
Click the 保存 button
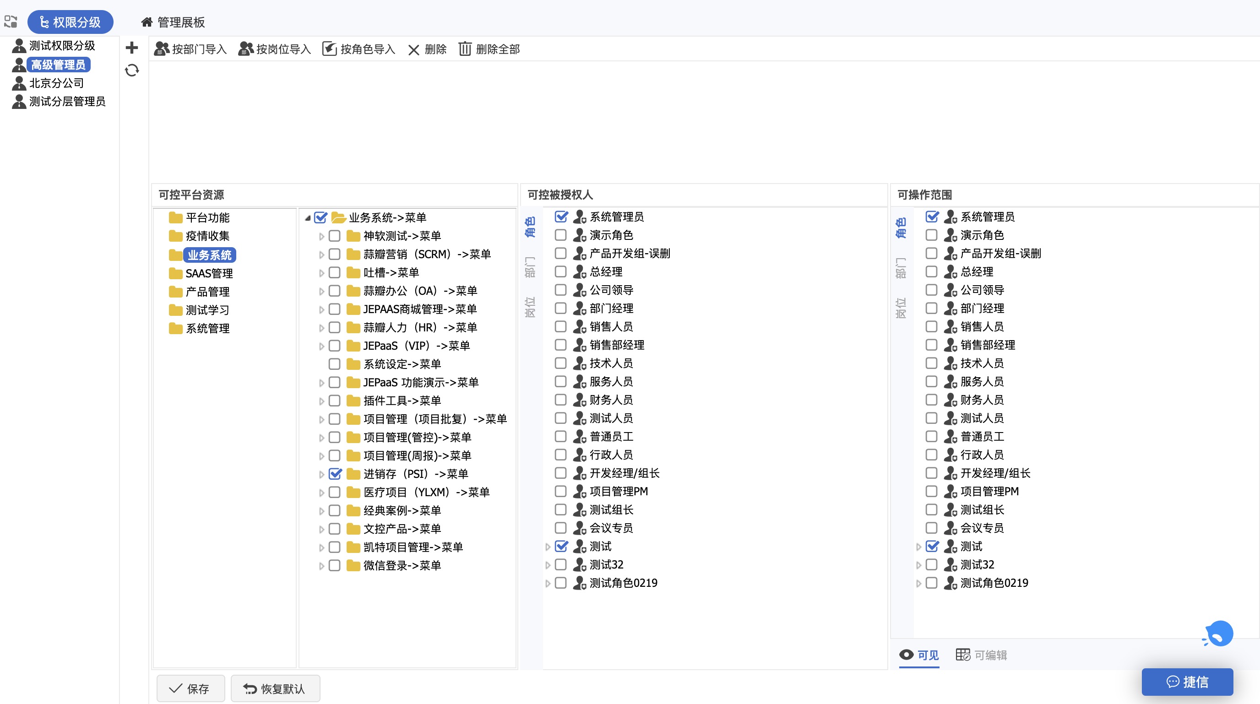tap(190, 688)
